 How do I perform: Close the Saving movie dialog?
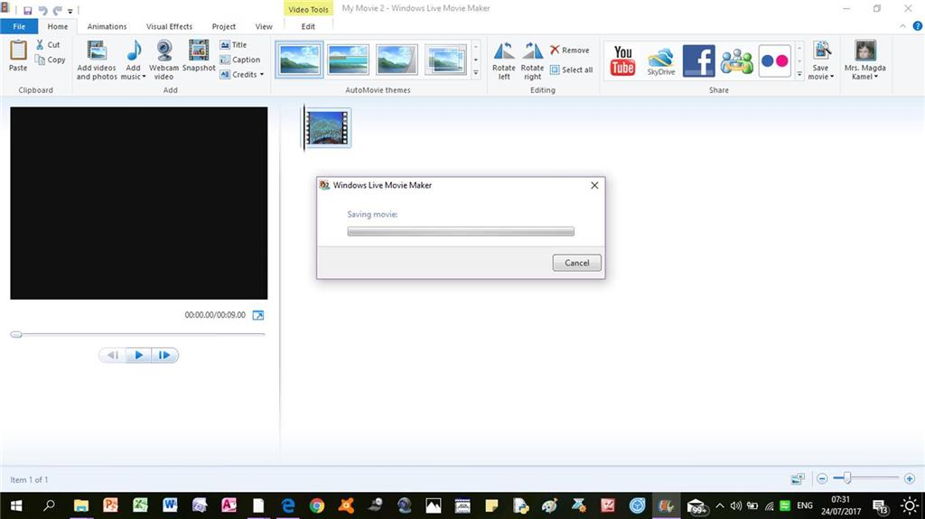coord(594,185)
